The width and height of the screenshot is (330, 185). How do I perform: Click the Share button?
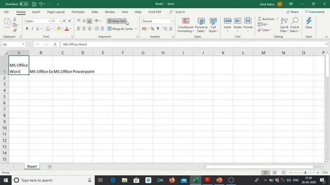(x=292, y=12)
